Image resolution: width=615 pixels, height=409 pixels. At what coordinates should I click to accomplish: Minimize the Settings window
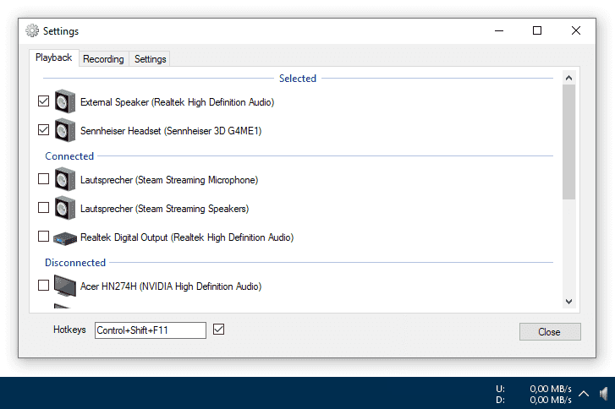499,30
